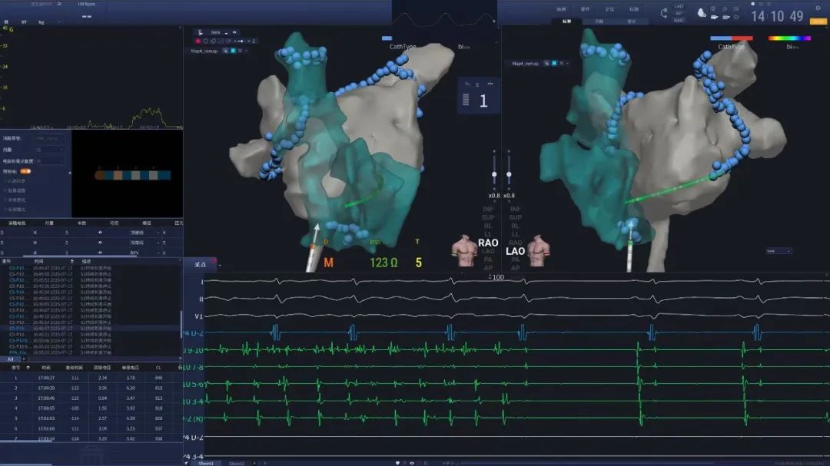Screen dimensions: 830x466
Task: Open the dropdown arrow beside the 采点 tab
Action: (x=220, y=265)
